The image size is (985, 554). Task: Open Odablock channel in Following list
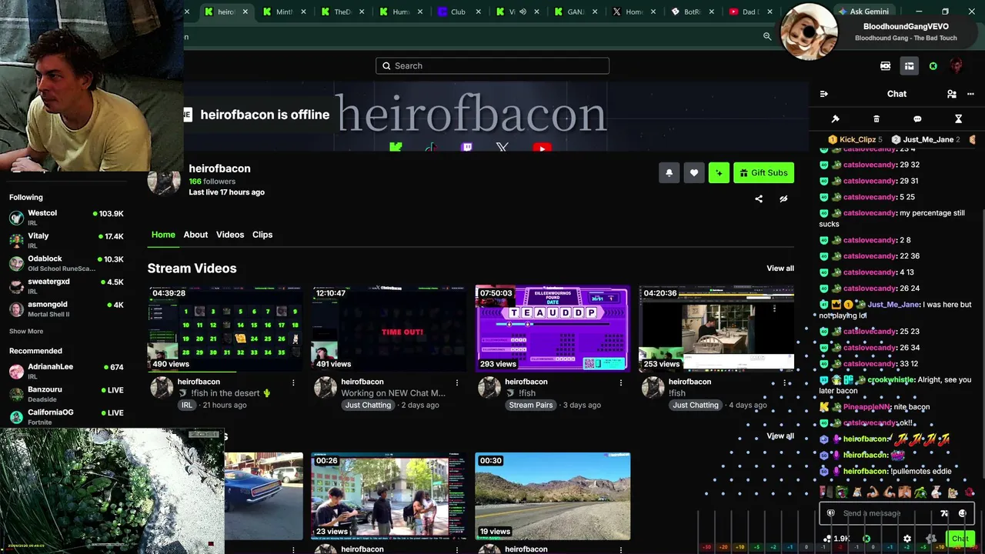coord(66,263)
